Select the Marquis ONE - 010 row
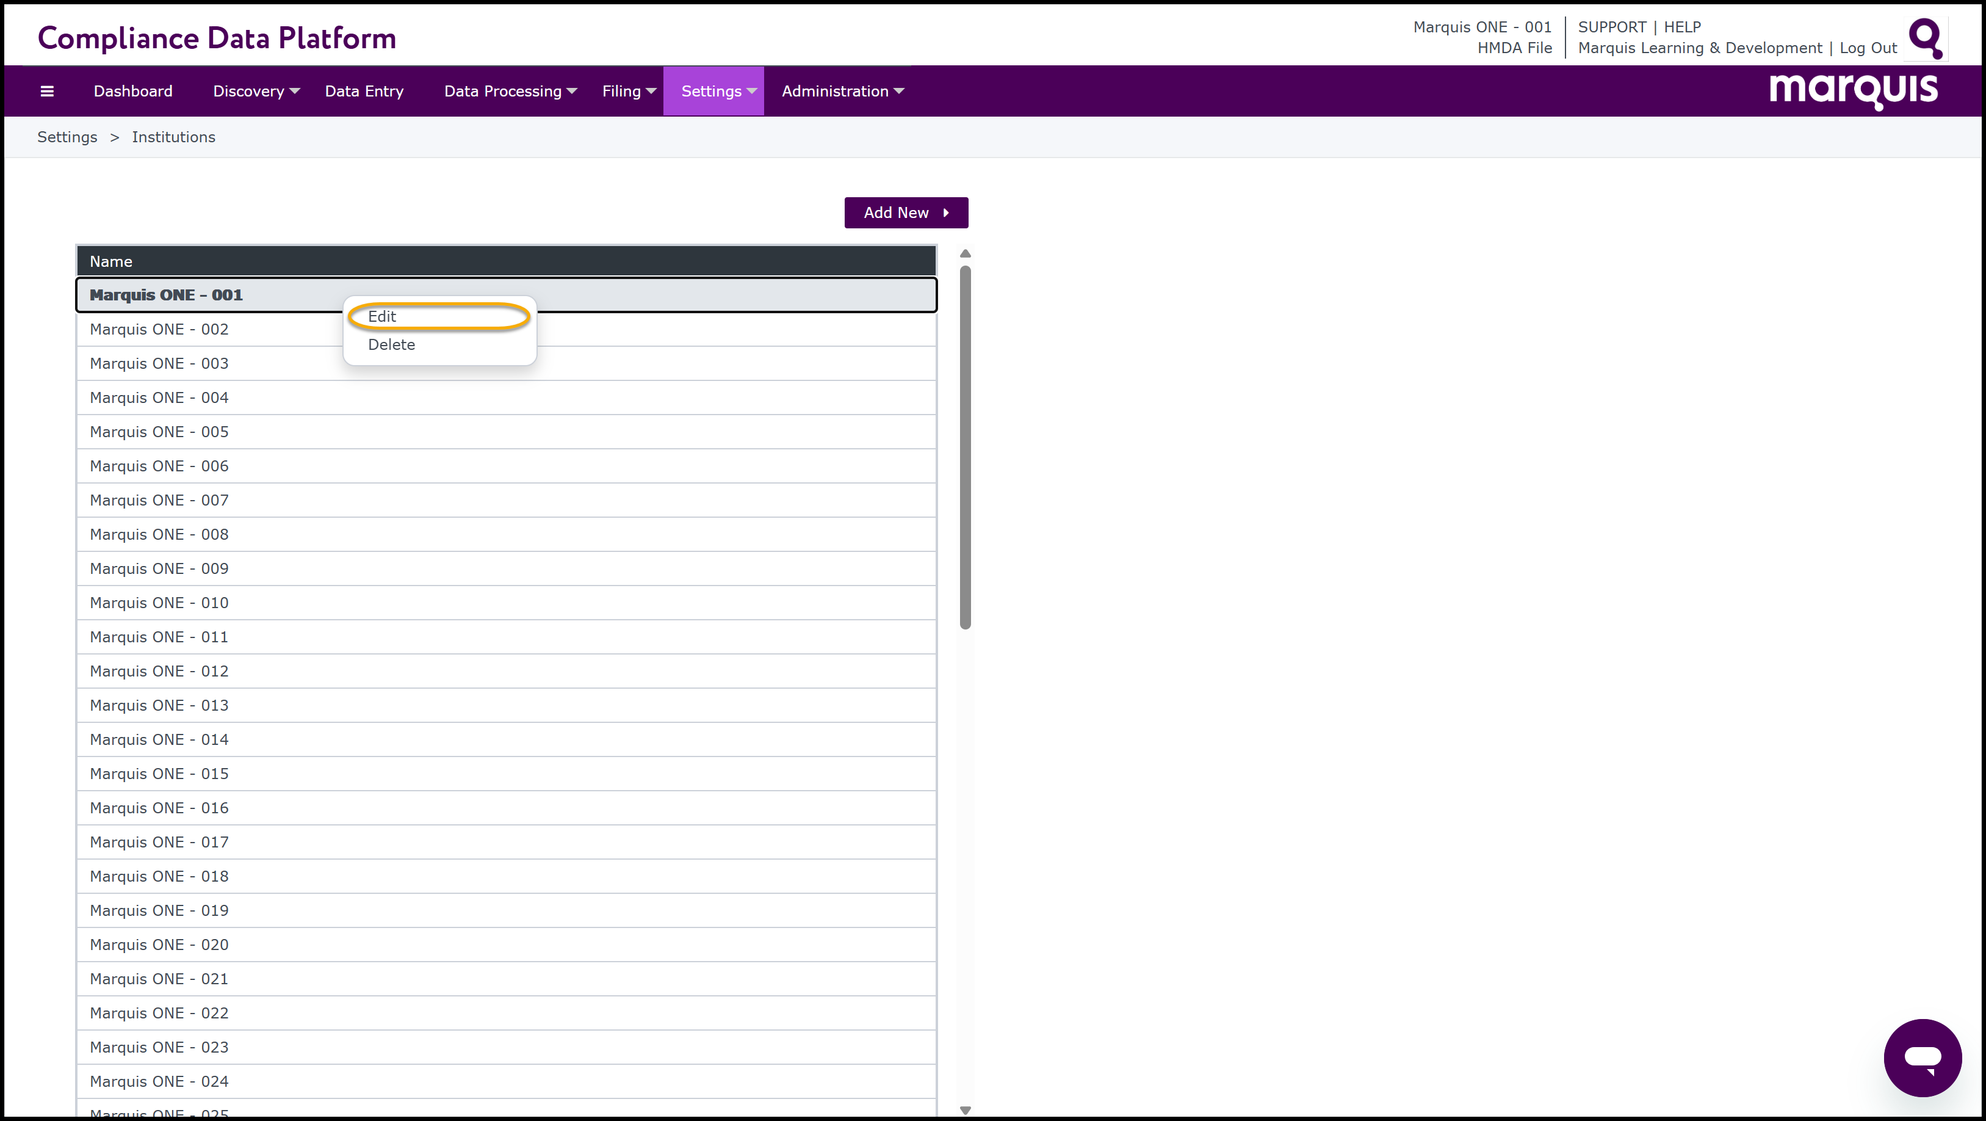The height and width of the screenshot is (1121, 1986). (507, 603)
